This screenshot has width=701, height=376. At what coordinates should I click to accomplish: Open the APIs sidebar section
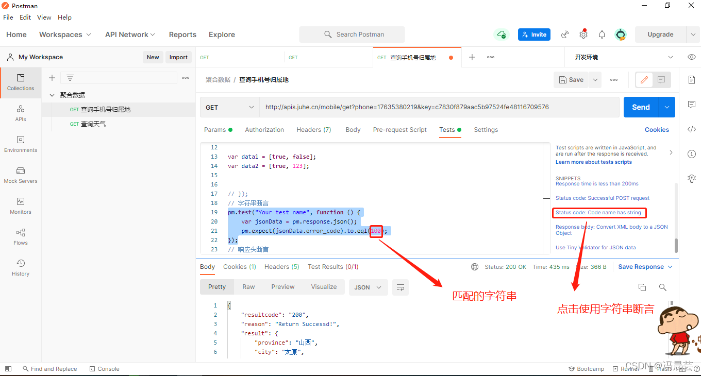[21, 113]
